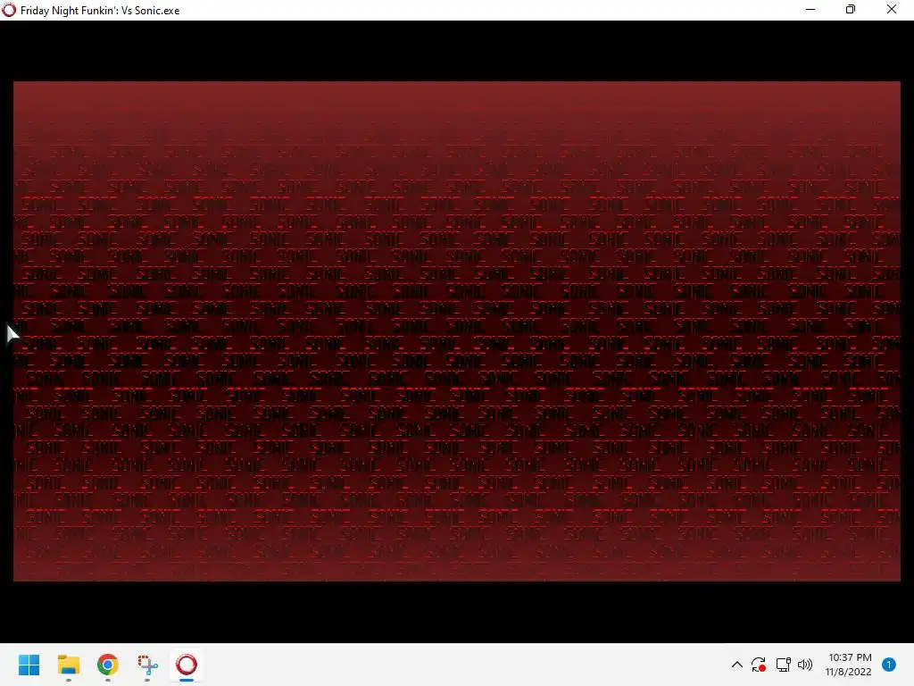Select the Vs Sonic.exe game taskbar icon
The width and height of the screenshot is (914, 686).
[187, 665]
